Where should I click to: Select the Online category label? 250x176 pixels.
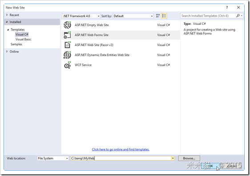(x=14, y=52)
